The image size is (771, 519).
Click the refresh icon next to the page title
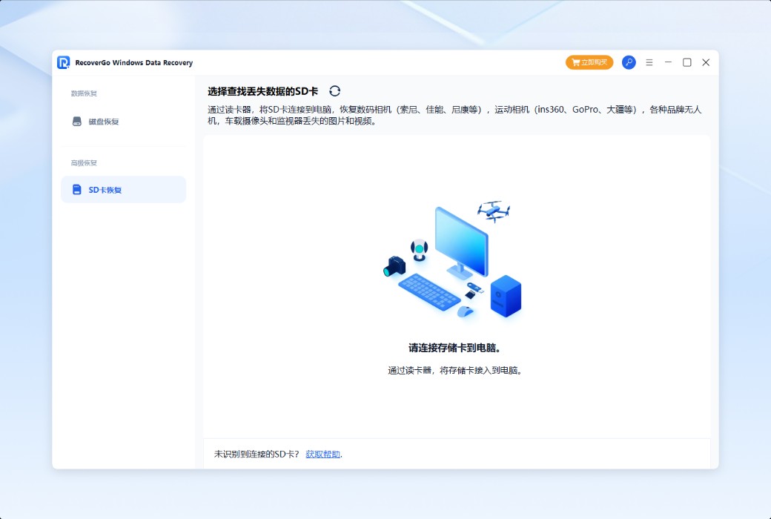336,90
